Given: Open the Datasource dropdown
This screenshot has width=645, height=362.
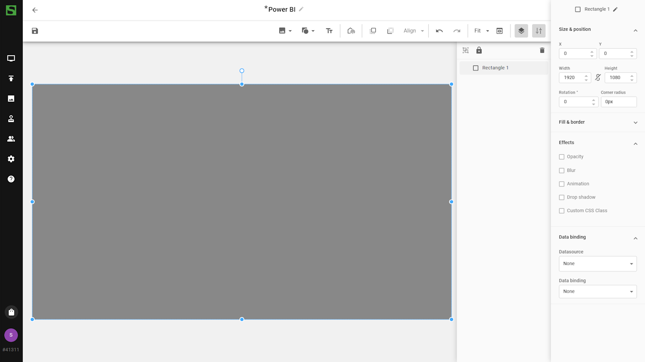Looking at the screenshot, I should [x=598, y=264].
